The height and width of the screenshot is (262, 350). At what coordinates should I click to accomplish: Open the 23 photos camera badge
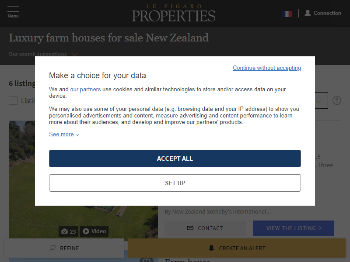(x=69, y=231)
